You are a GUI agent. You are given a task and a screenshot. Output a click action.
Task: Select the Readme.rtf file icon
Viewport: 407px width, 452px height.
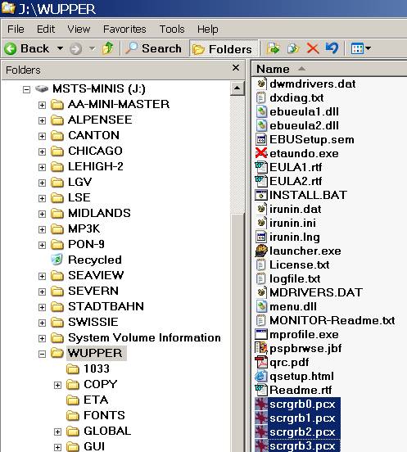(261, 390)
